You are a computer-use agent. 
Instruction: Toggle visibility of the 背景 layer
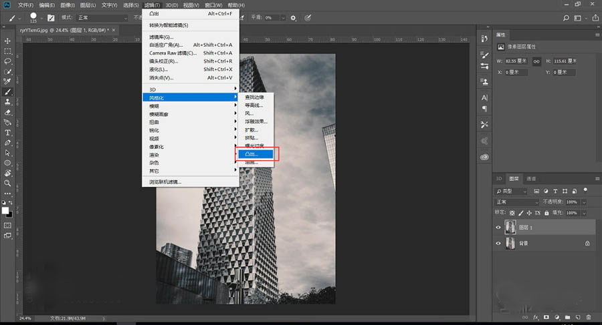point(498,244)
